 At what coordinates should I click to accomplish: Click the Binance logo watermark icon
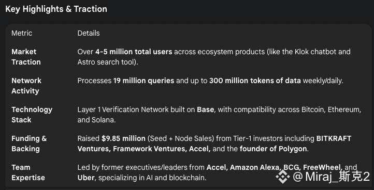[283, 176]
